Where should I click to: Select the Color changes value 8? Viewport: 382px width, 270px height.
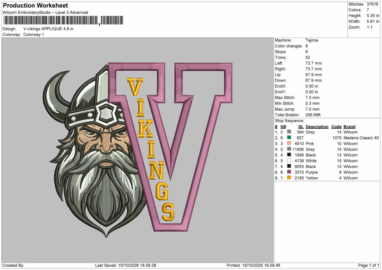coord(307,46)
